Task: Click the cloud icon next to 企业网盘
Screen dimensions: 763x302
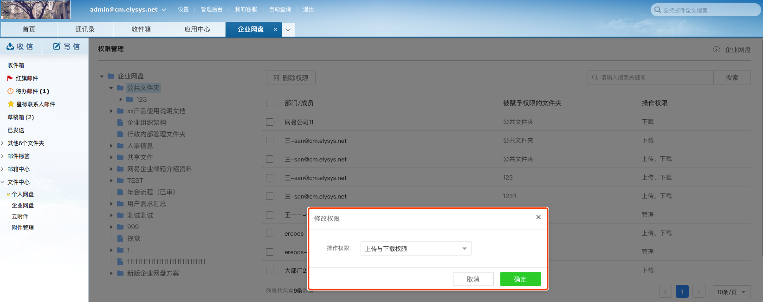Action: click(x=717, y=50)
